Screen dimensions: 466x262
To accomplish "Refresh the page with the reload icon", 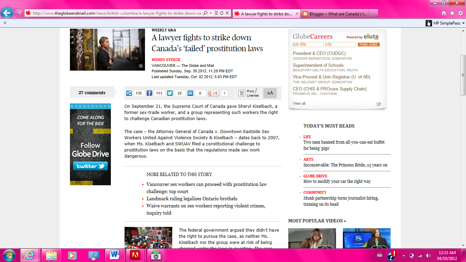I will click(x=222, y=13).
